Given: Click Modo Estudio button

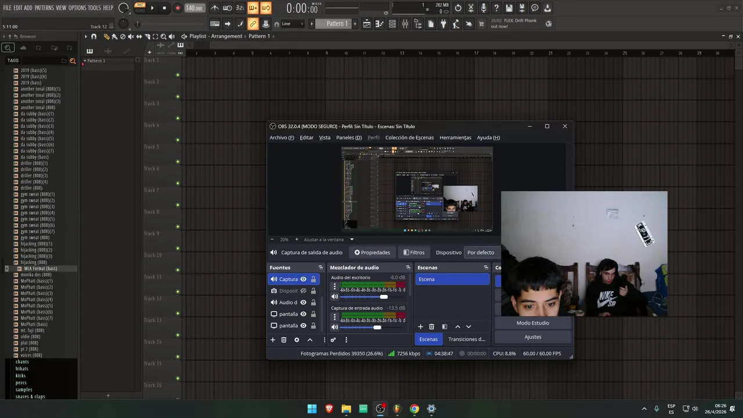Looking at the screenshot, I should coord(533,323).
